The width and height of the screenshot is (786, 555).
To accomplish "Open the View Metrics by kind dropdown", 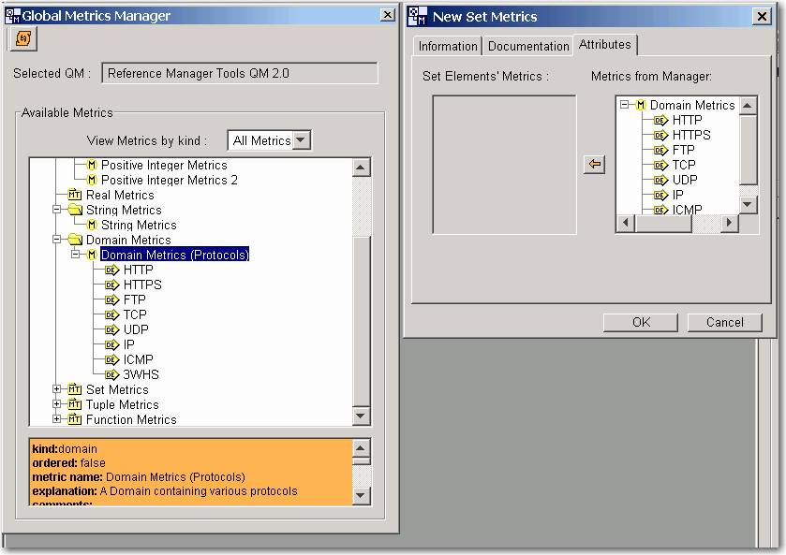I will pos(301,140).
